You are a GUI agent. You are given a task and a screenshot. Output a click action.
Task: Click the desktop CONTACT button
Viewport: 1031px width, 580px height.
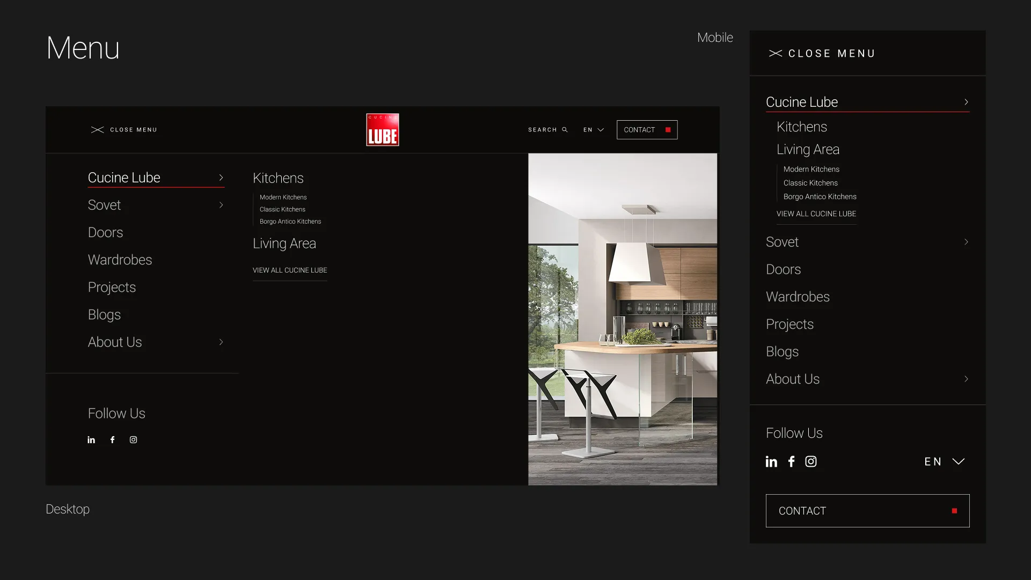(647, 130)
